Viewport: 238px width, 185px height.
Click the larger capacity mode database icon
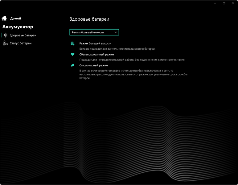pyautogui.click(x=72, y=43)
